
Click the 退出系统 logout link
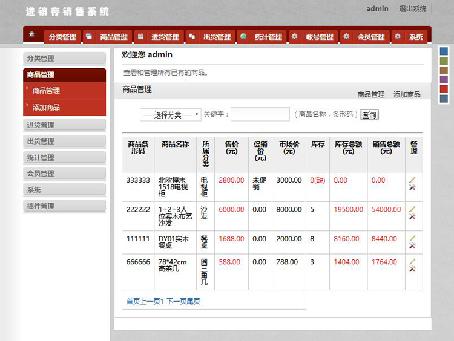coord(413,9)
